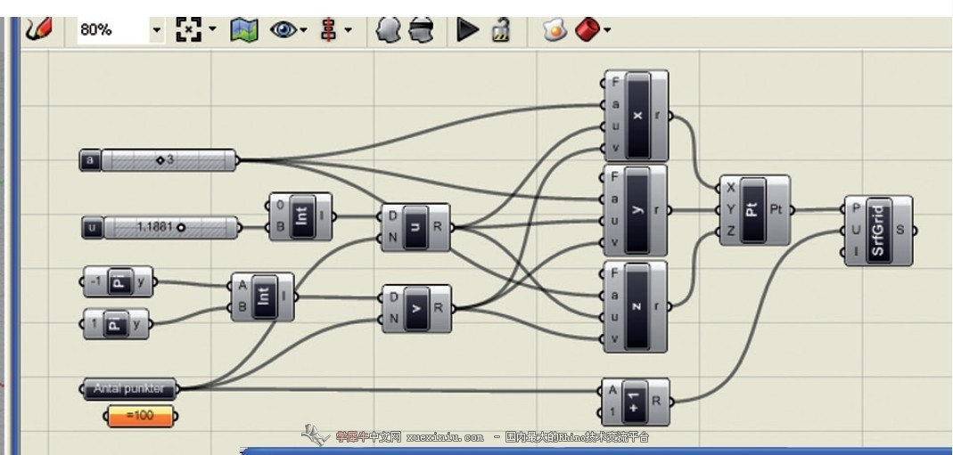Click the fried egg icon
This screenshot has width=953, height=455.
click(x=555, y=29)
